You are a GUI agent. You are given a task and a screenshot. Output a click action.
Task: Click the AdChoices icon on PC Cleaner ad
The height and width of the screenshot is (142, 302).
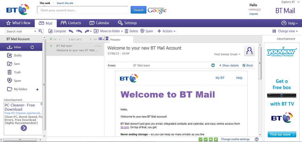[41, 104]
